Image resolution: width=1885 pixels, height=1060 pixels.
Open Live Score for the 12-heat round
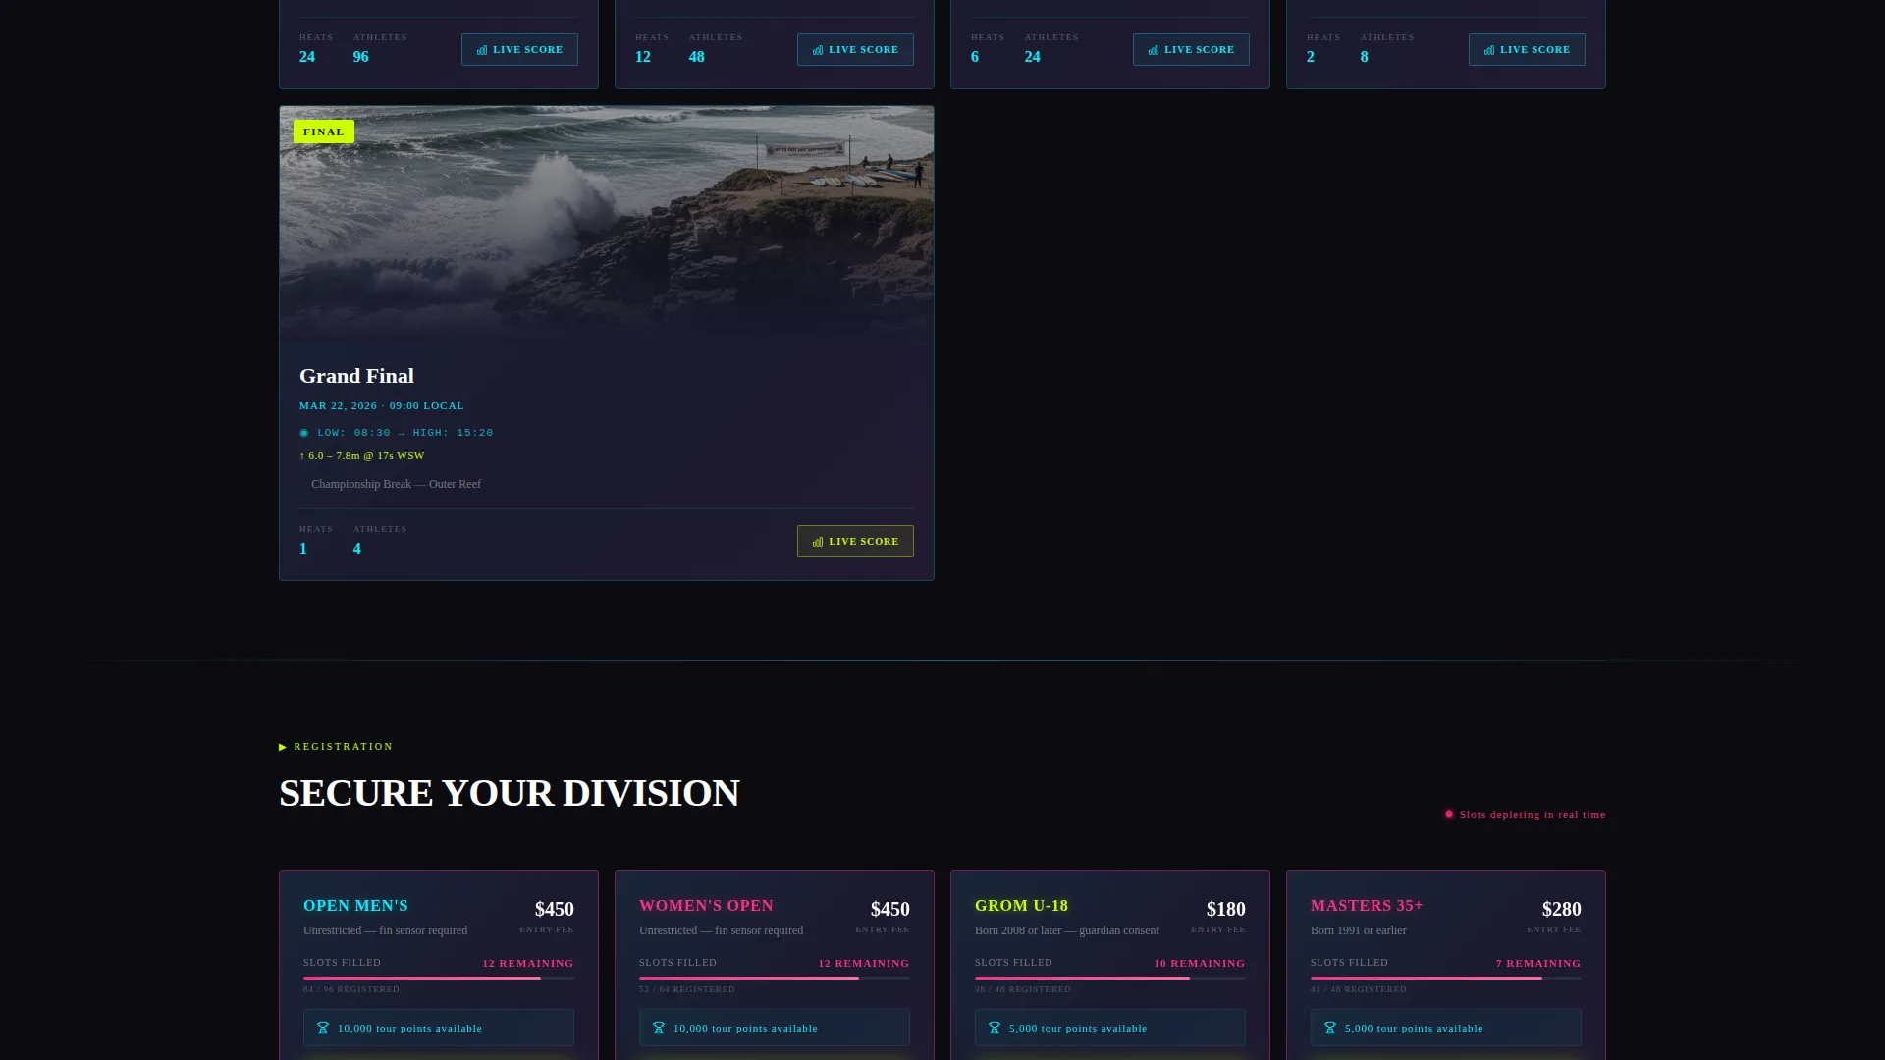tap(855, 49)
